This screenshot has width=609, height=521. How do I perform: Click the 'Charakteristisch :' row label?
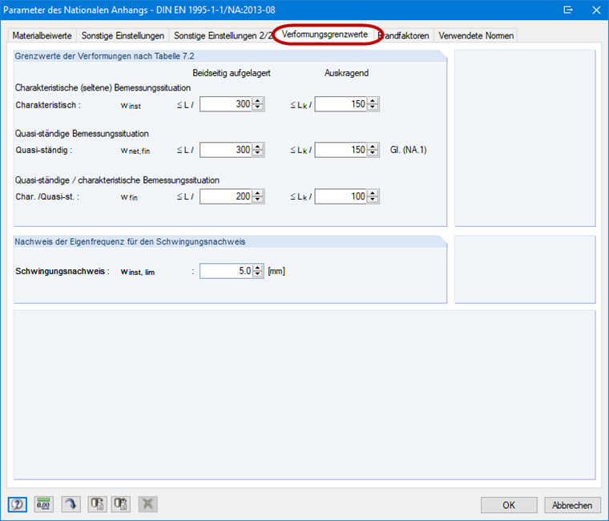[48, 105]
